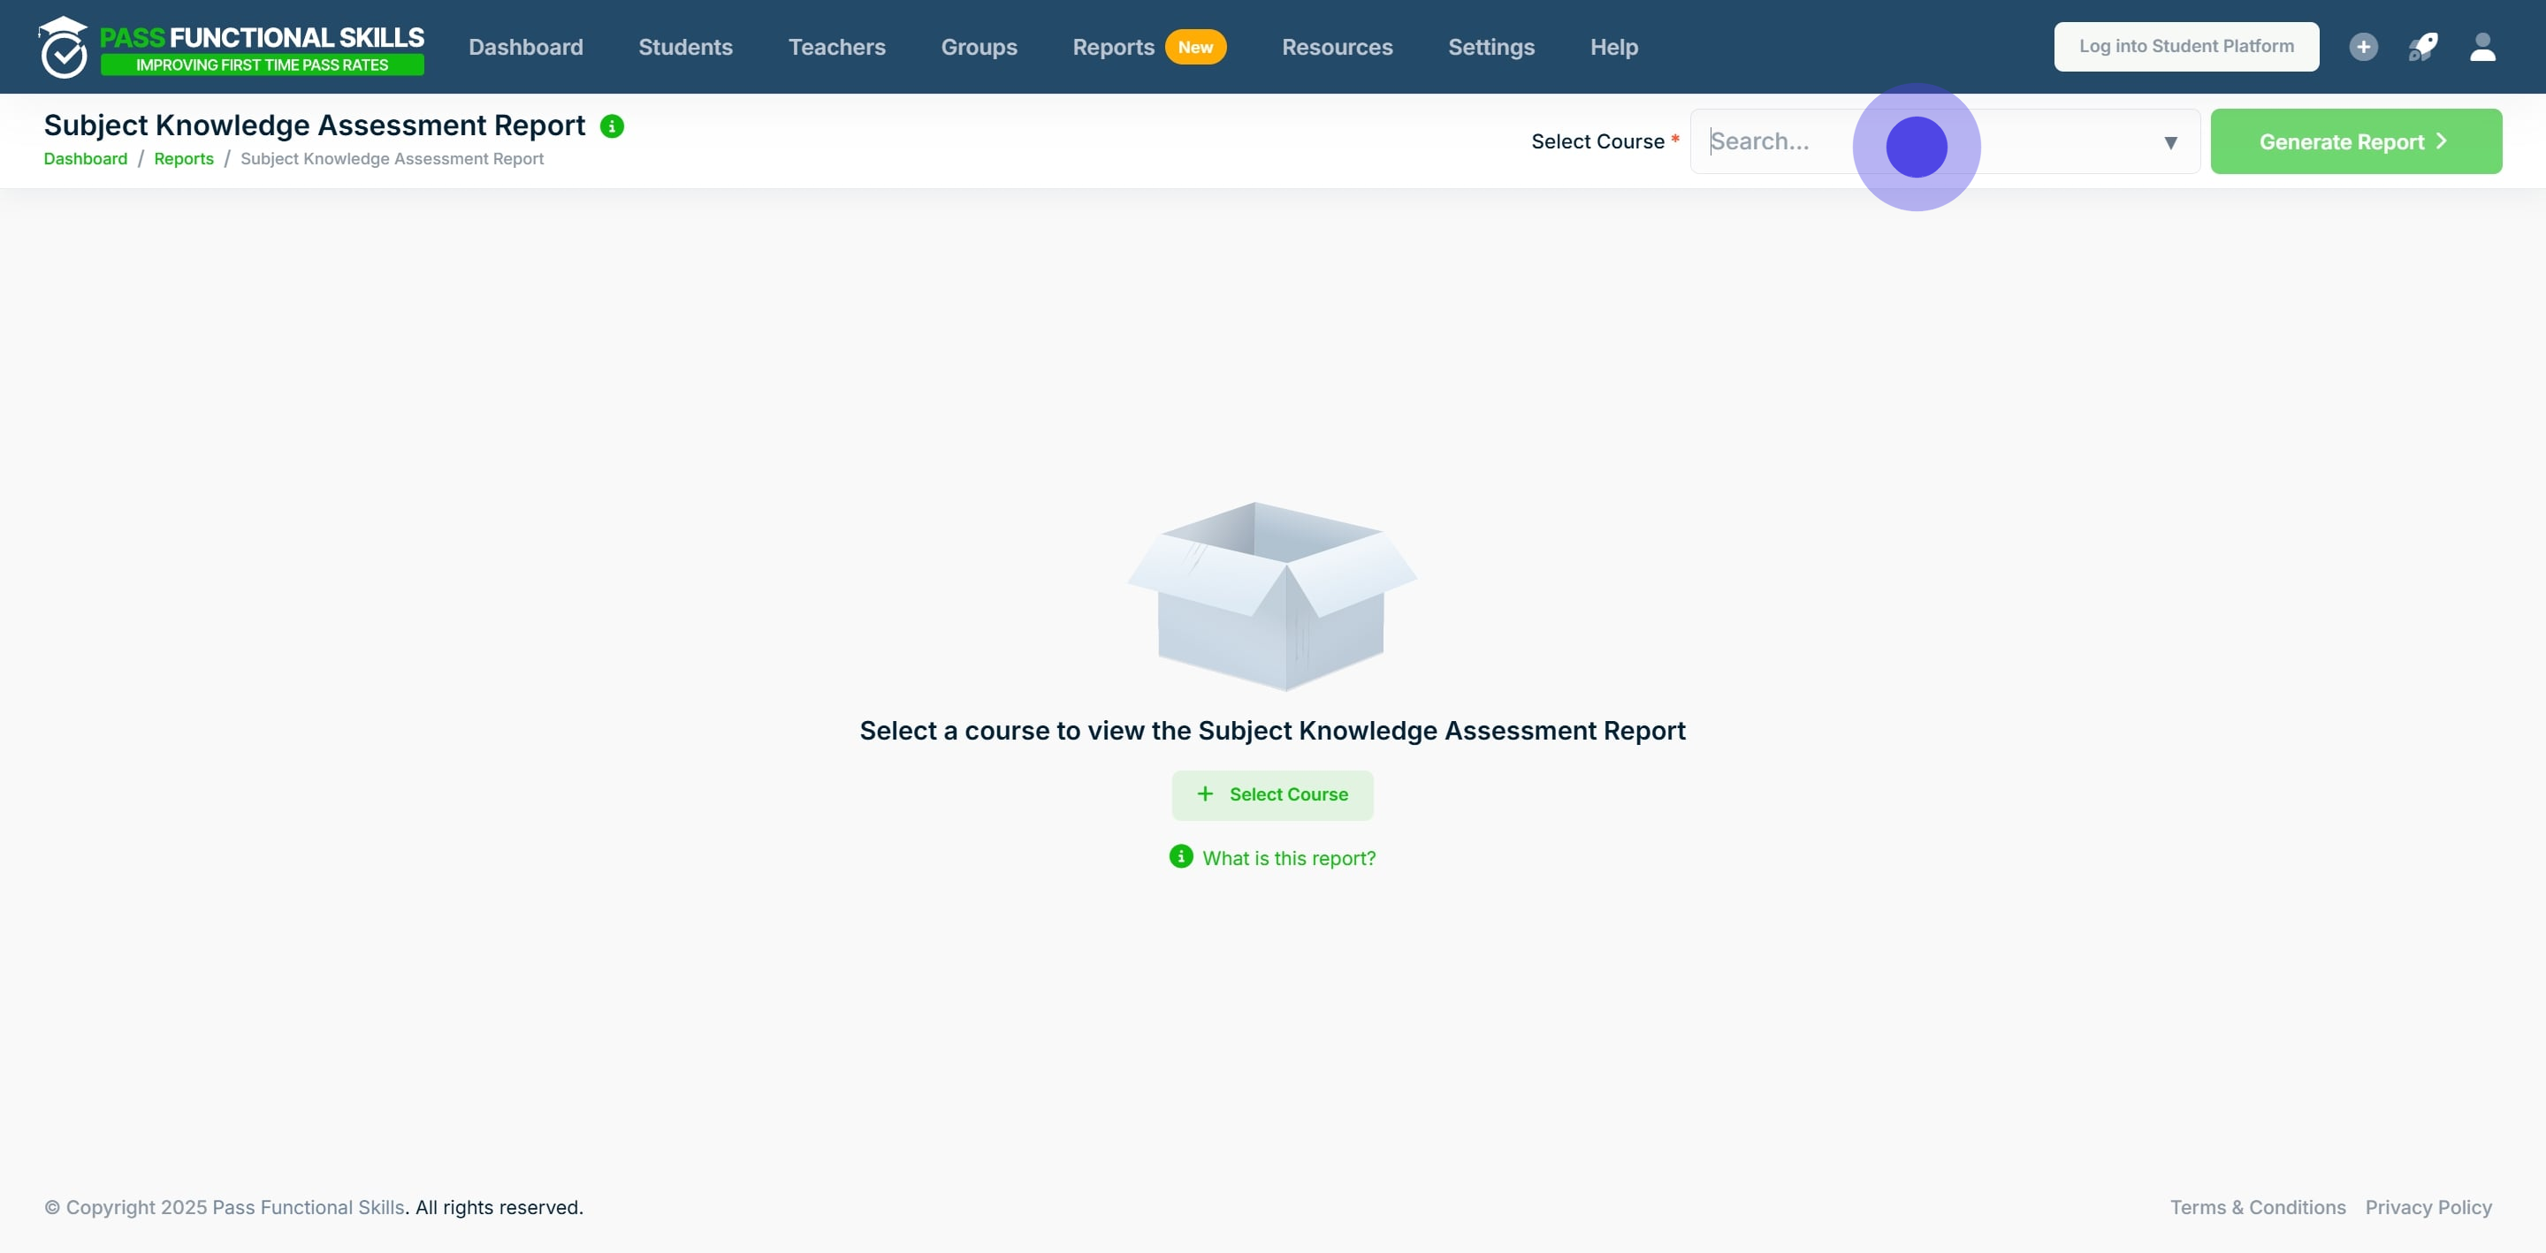Image resolution: width=2546 pixels, height=1253 pixels.
Task: Click the New badge on Reports
Action: click(x=1195, y=47)
